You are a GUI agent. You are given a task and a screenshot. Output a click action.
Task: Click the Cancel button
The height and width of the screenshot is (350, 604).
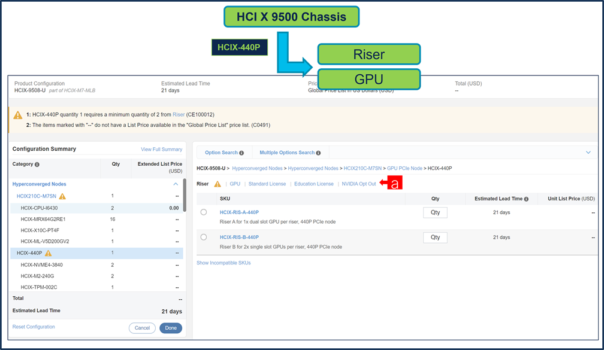[x=142, y=328]
